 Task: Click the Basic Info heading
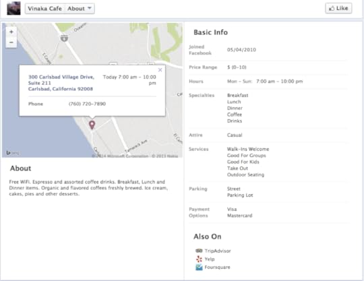210,32
